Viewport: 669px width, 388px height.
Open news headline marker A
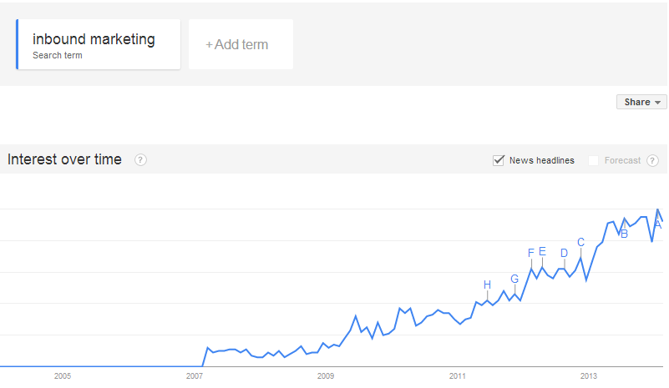(x=658, y=224)
